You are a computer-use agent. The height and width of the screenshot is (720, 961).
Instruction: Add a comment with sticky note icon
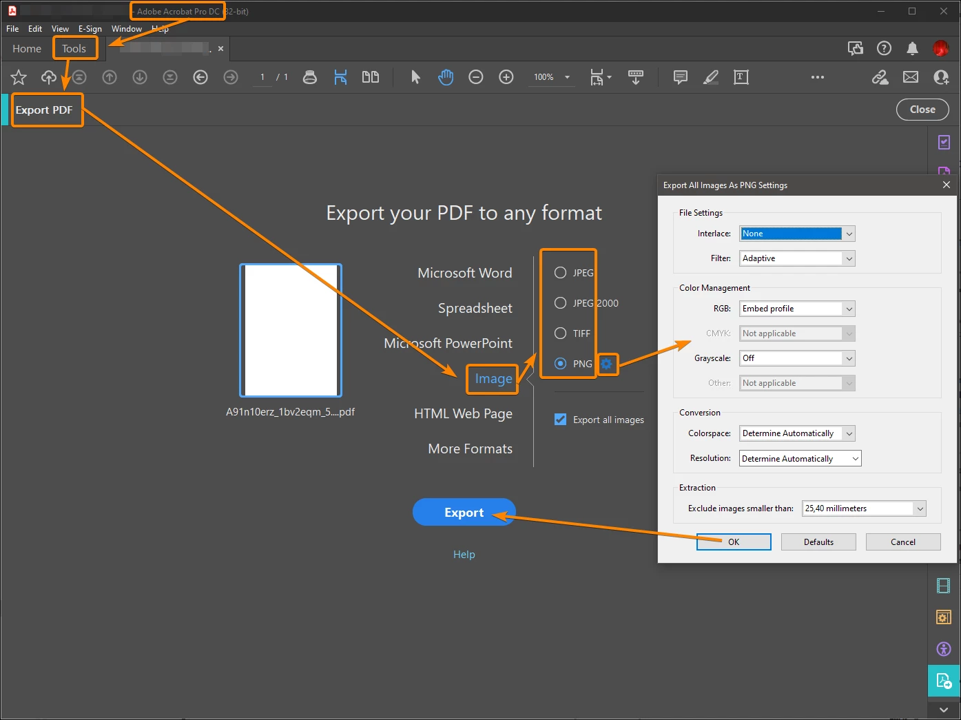pos(681,77)
